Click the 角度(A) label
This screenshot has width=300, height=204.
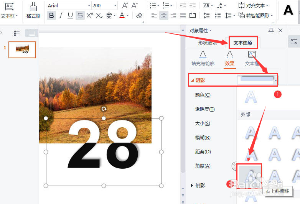[203, 166]
